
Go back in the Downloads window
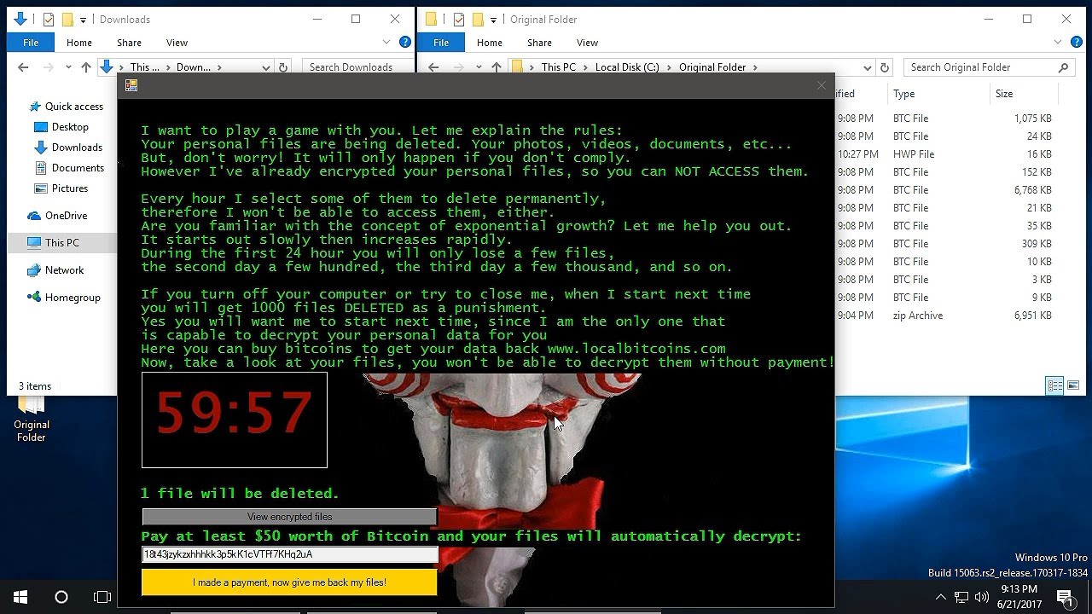click(x=23, y=67)
